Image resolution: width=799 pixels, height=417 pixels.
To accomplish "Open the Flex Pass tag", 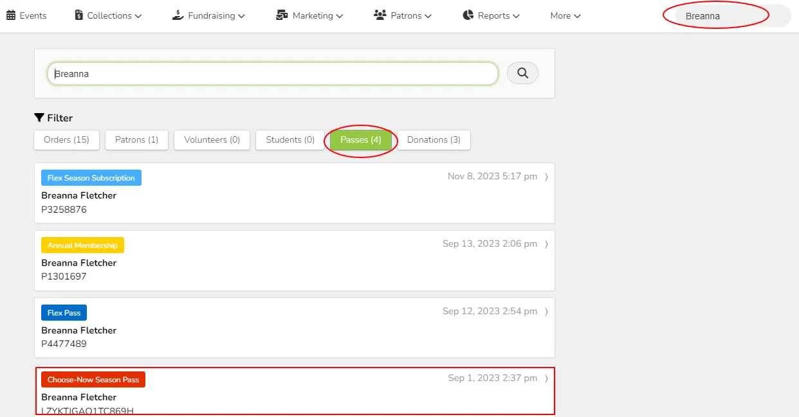I will coord(64,313).
